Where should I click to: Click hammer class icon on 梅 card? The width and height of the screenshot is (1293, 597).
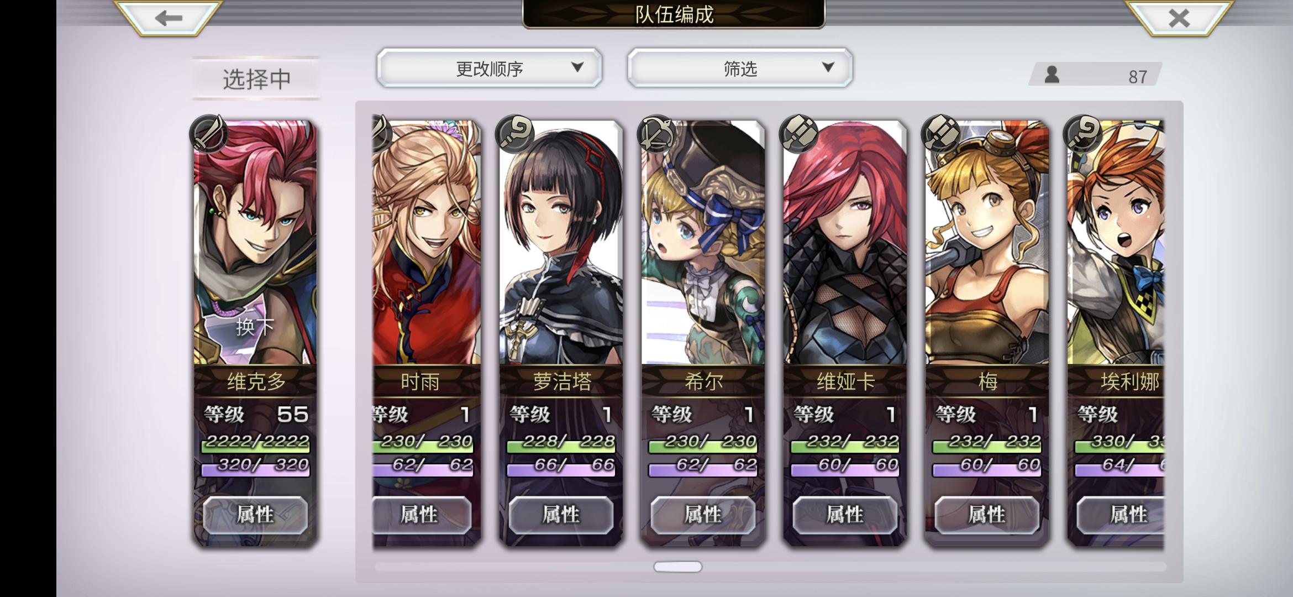tap(941, 134)
